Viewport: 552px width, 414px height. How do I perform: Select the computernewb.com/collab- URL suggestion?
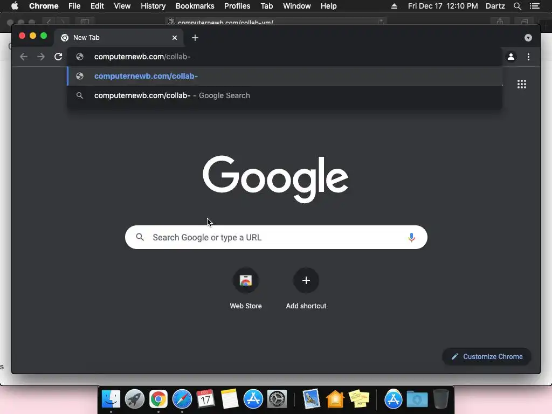[x=285, y=76]
